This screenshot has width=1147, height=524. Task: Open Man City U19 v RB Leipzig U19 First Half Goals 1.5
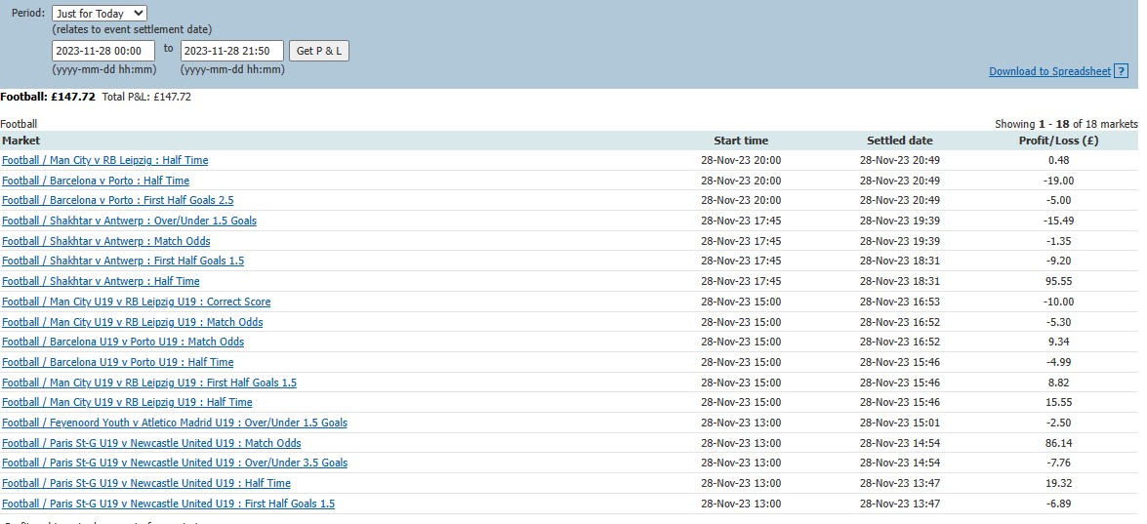tap(149, 383)
